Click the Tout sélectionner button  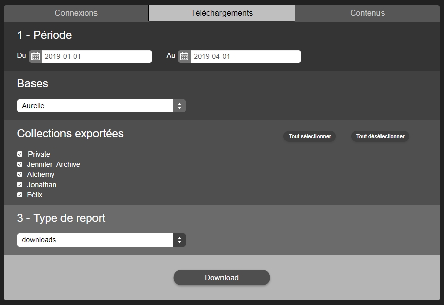click(x=309, y=136)
